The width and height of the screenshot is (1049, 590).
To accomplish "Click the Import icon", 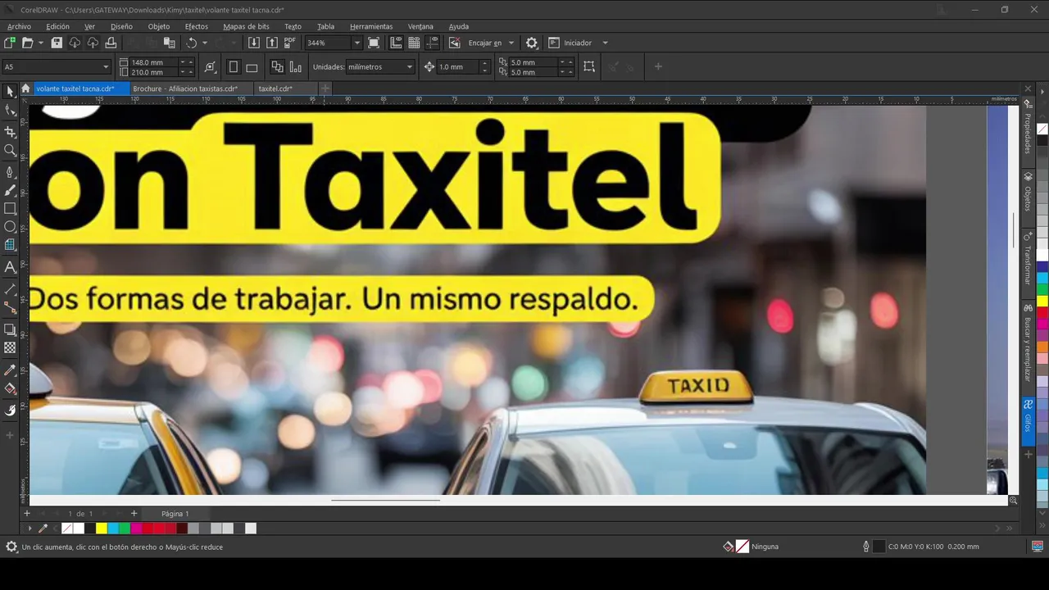I will tap(254, 43).
